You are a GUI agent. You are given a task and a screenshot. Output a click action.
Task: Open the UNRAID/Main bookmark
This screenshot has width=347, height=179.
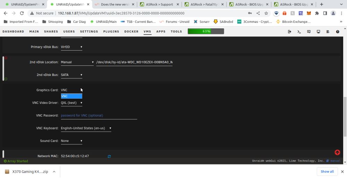(103, 21)
